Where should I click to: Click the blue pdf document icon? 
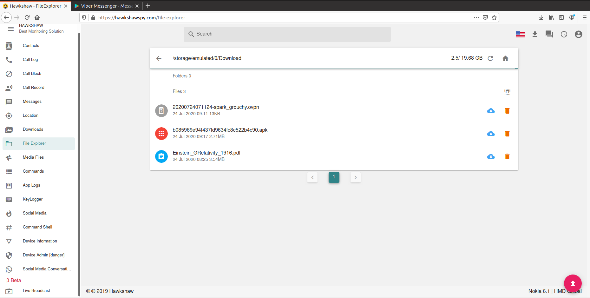point(161,156)
